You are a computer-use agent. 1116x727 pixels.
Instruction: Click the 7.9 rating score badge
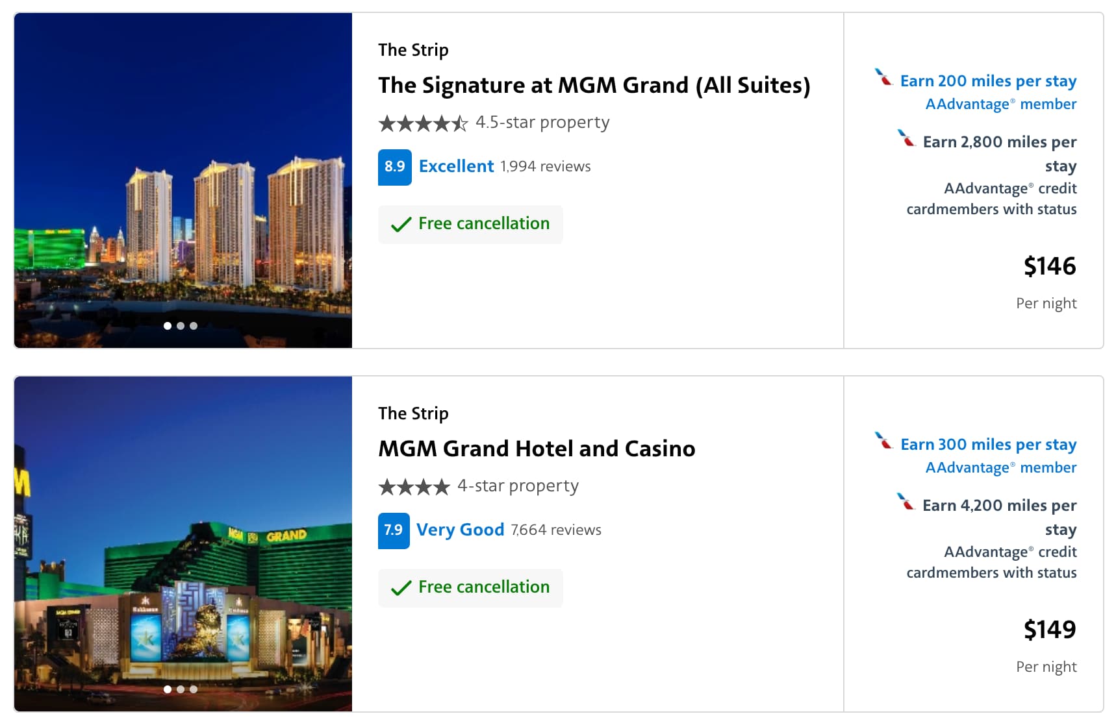pyautogui.click(x=394, y=530)
